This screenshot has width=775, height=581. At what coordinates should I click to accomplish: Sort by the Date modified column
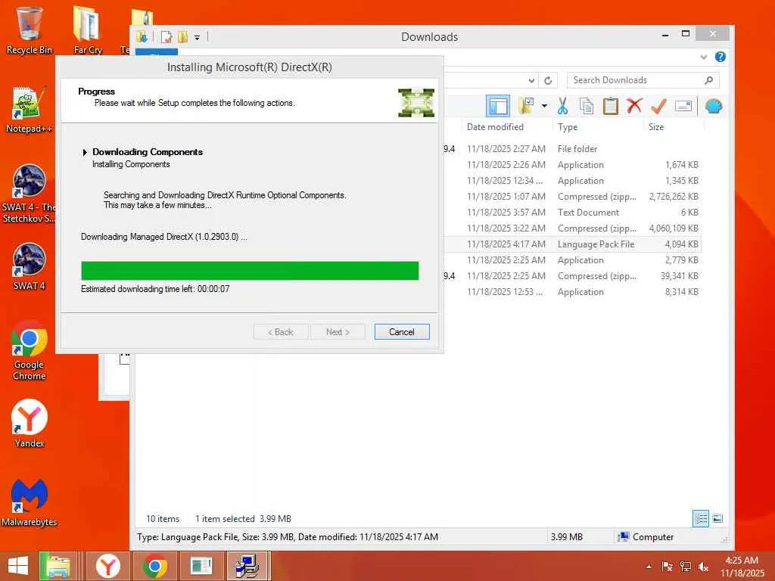tap(495, 127)
